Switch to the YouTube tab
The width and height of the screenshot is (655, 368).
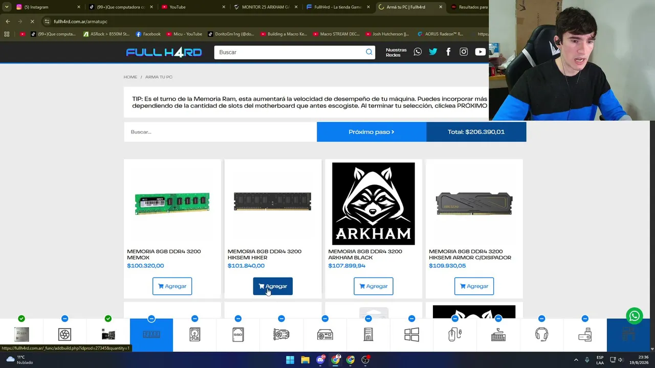(193, 7)
